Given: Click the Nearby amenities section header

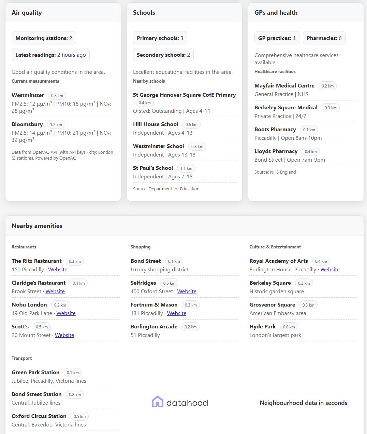Looking at the screenshot, I should (37, 226).
